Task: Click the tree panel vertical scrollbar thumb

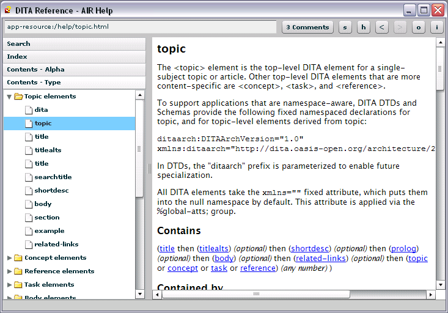Action: 139,149
